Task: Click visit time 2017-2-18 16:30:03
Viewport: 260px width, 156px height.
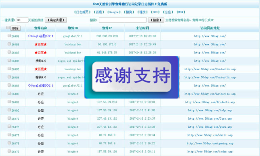Action: tap(142, 36)
